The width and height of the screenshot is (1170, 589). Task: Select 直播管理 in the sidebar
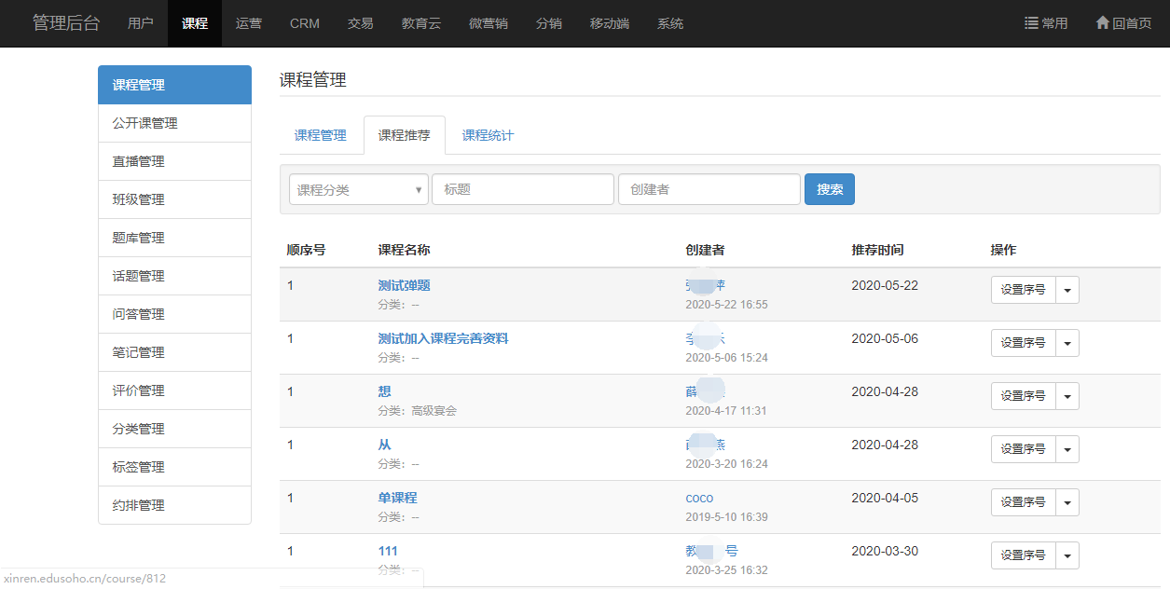[x=138, y=161]
